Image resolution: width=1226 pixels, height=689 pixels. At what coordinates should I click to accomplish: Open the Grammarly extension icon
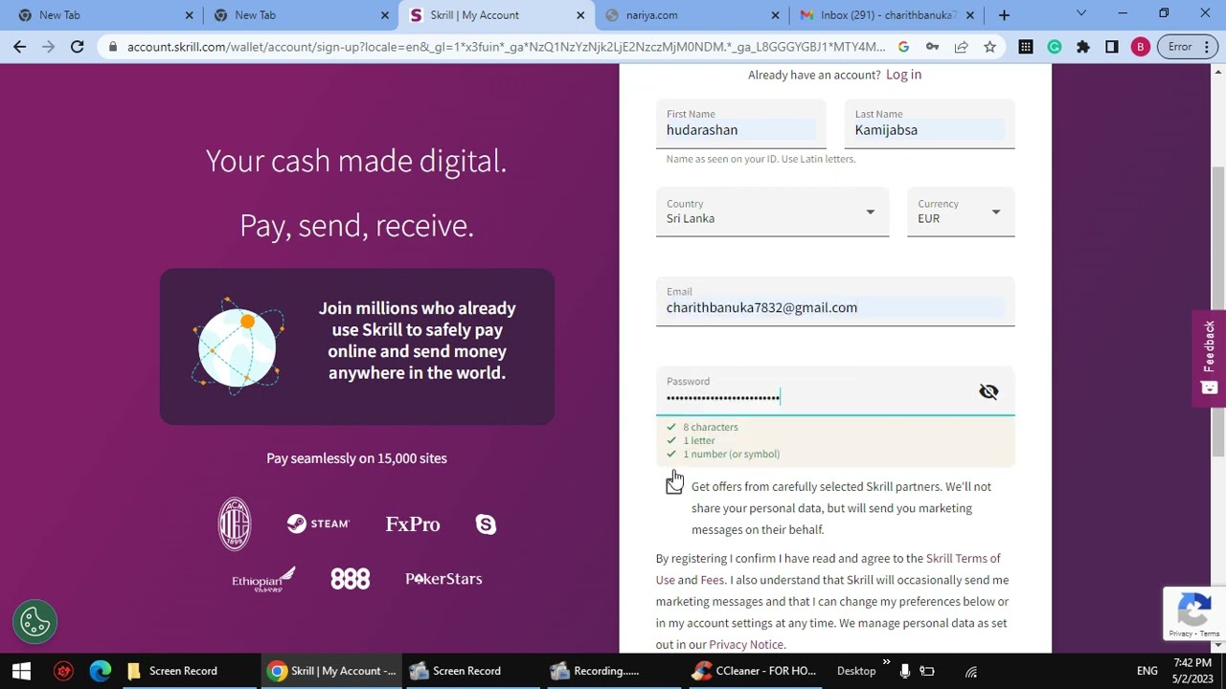1055,47
